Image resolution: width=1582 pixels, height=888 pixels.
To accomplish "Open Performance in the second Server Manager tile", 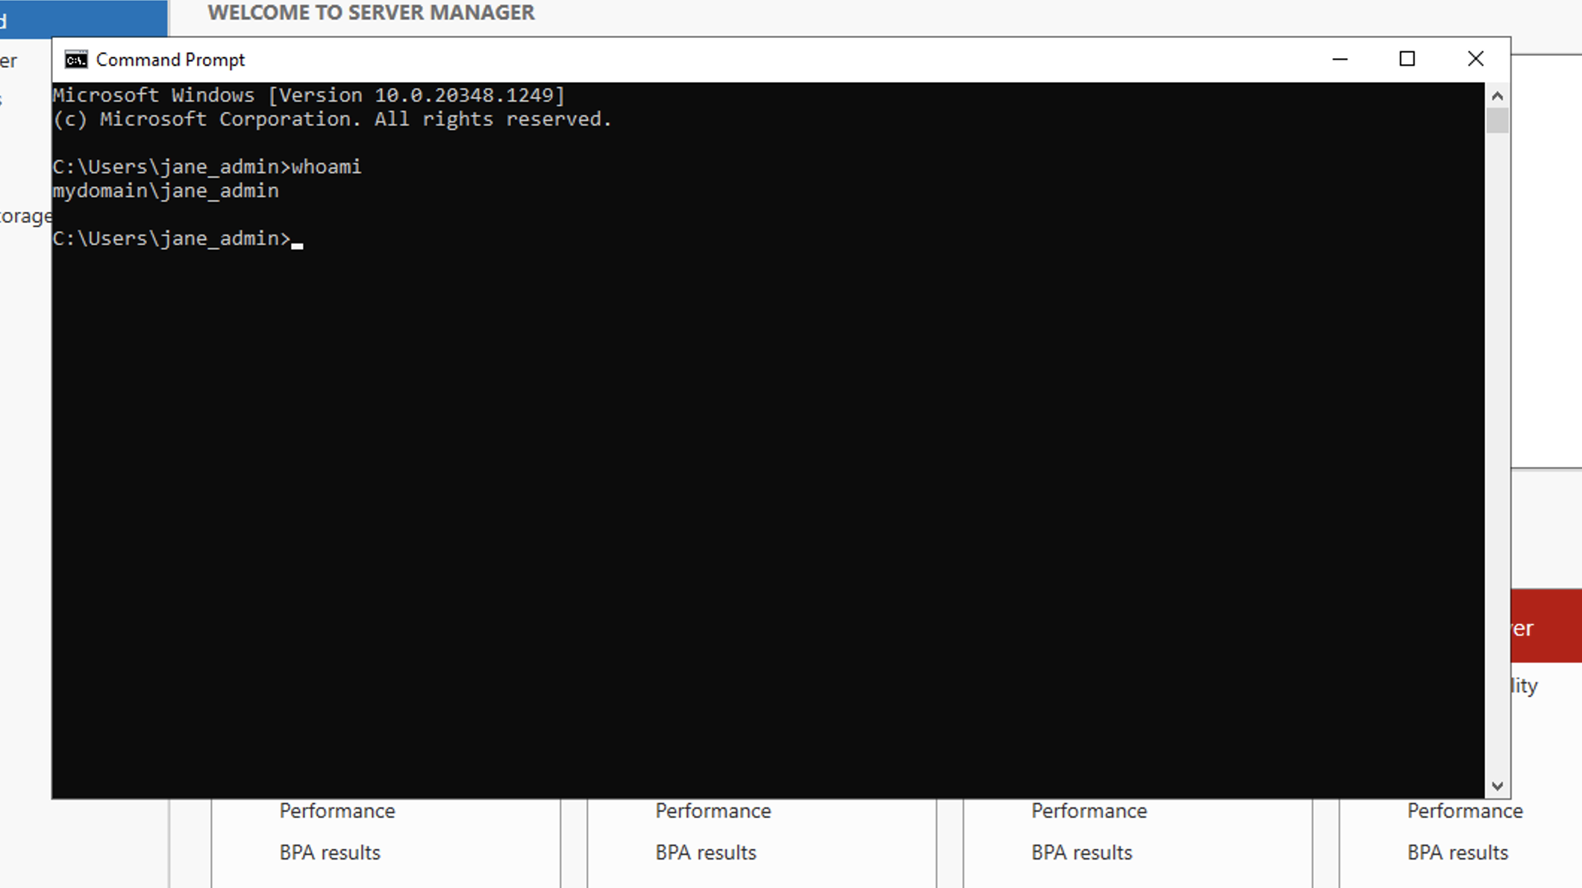I will coord(713,811).
